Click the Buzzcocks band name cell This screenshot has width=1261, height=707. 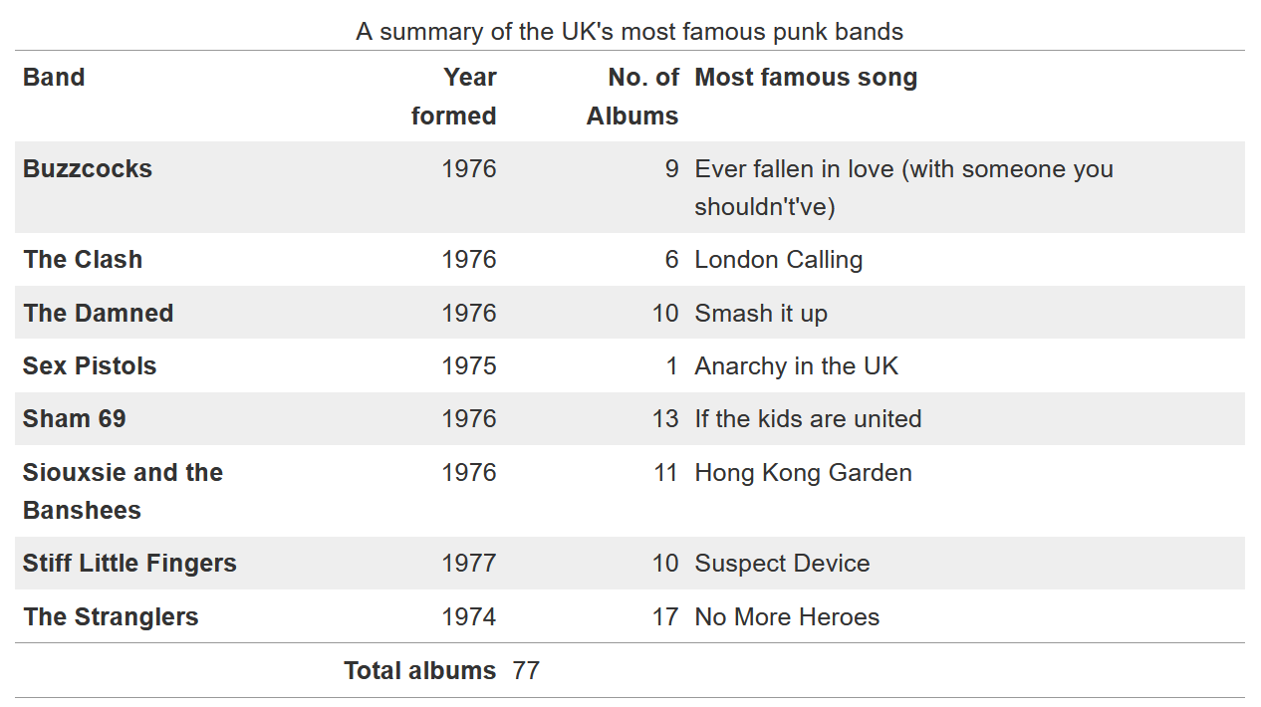point(88,169)
